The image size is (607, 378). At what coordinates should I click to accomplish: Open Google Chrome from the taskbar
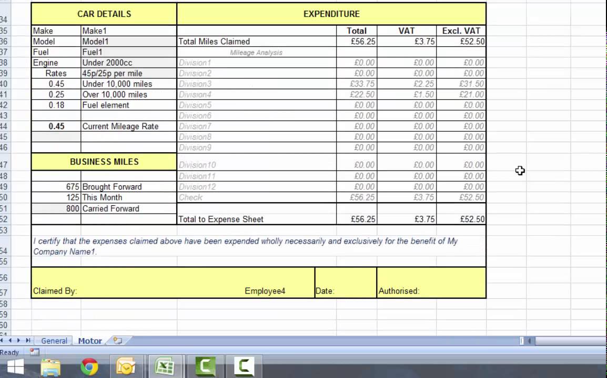coord(89,367)
